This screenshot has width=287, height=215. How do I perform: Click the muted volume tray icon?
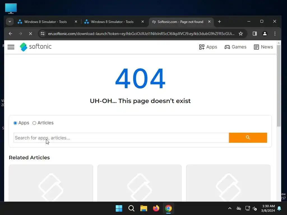(x=255, y=208)
